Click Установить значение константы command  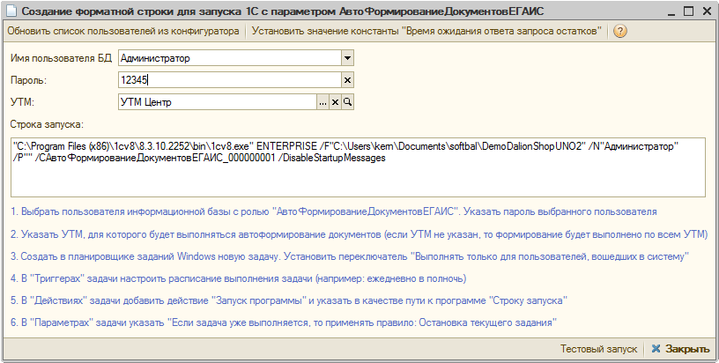point(426,31)
